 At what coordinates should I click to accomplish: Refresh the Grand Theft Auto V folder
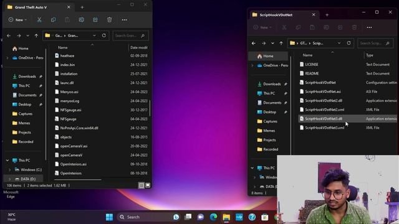tap(104, 35)
